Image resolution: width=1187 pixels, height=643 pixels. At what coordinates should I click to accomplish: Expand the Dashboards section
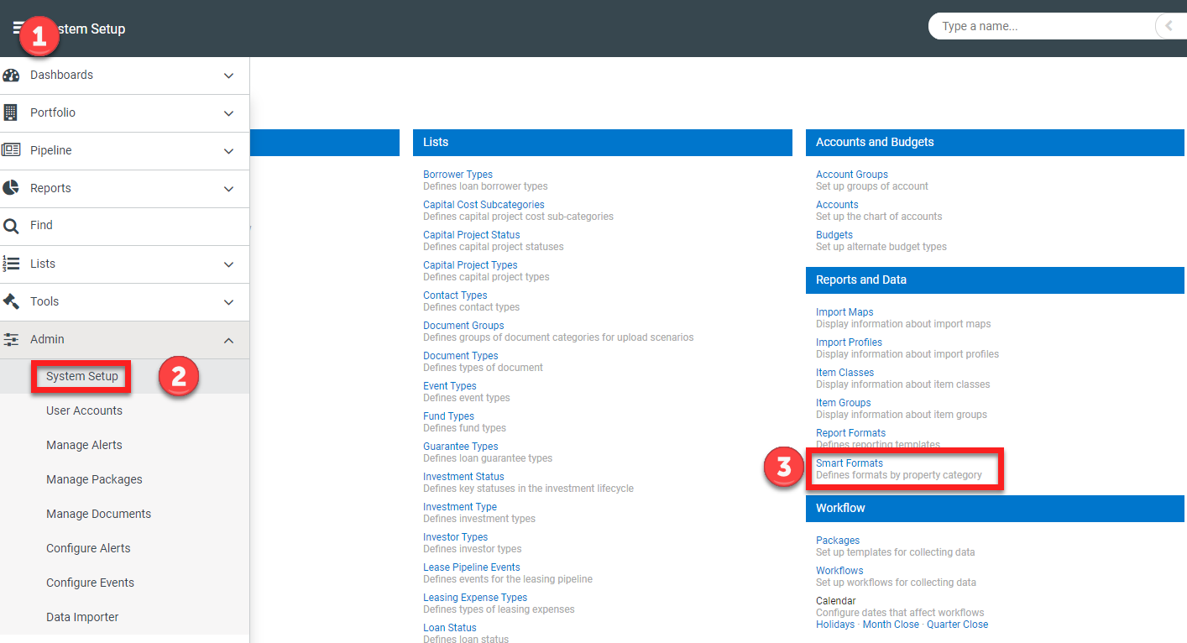[x=228, y=75]
